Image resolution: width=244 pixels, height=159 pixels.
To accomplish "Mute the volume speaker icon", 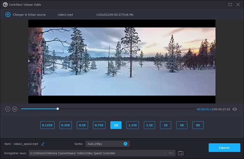I will 235,109.
